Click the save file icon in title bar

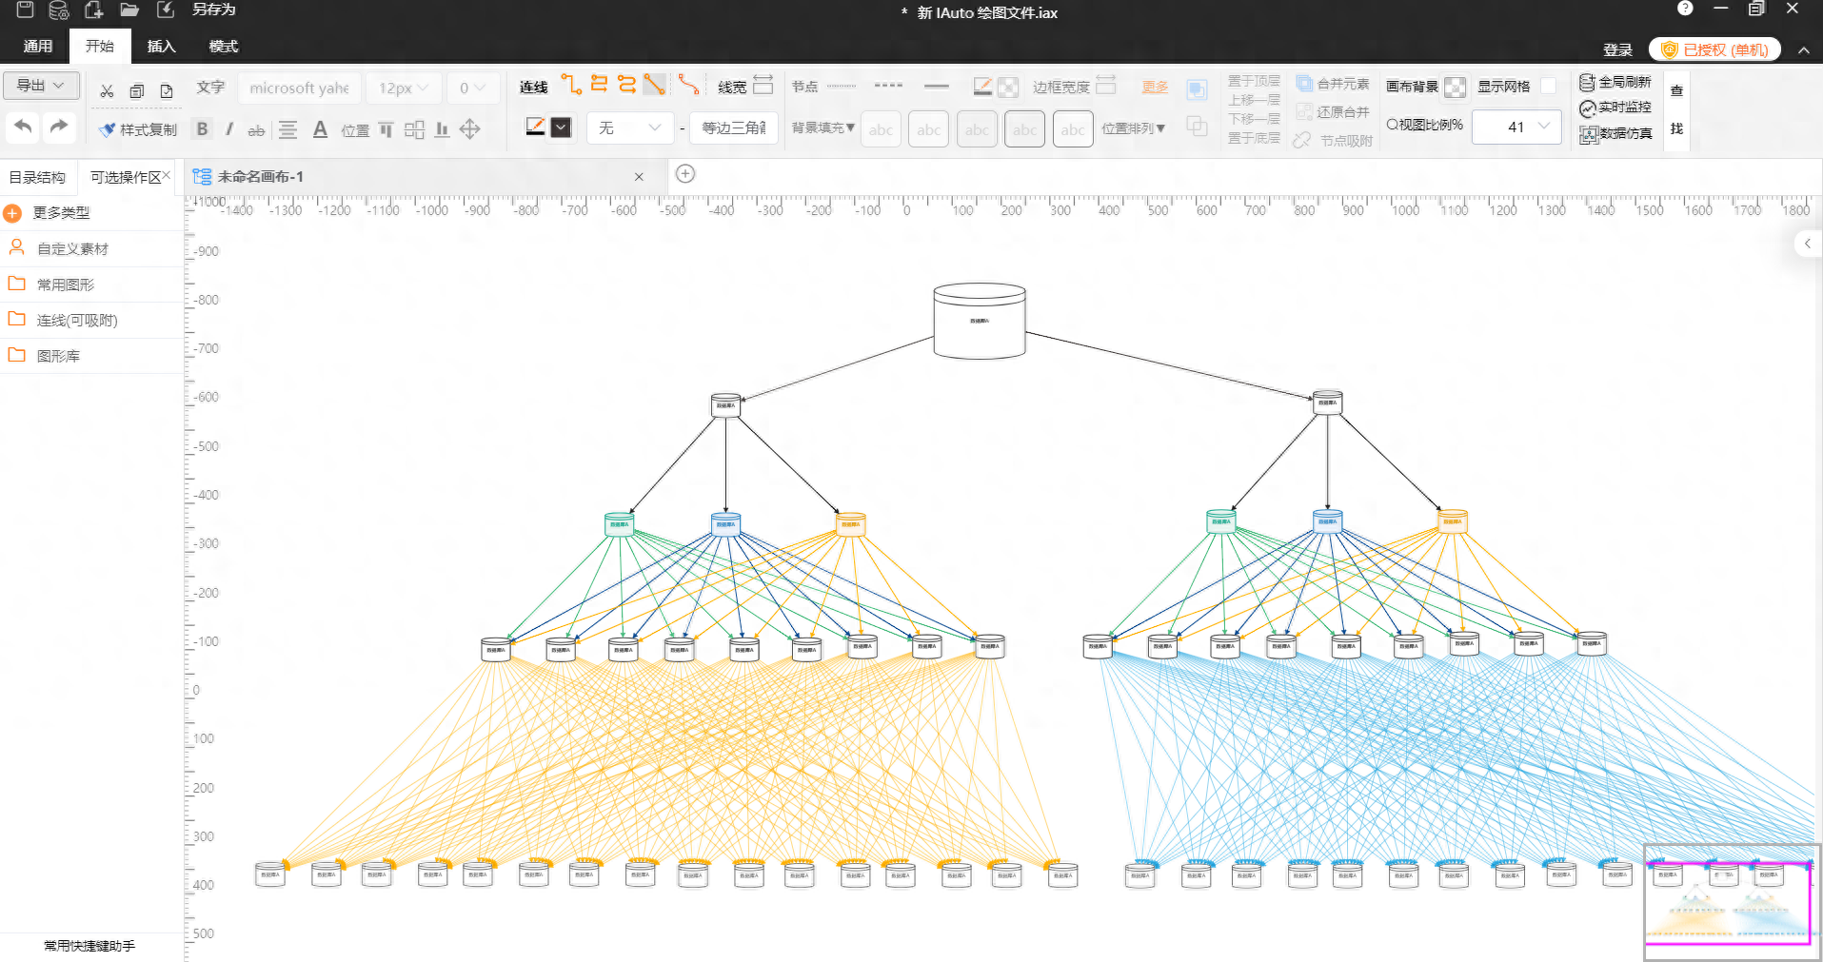click(26, 10)
